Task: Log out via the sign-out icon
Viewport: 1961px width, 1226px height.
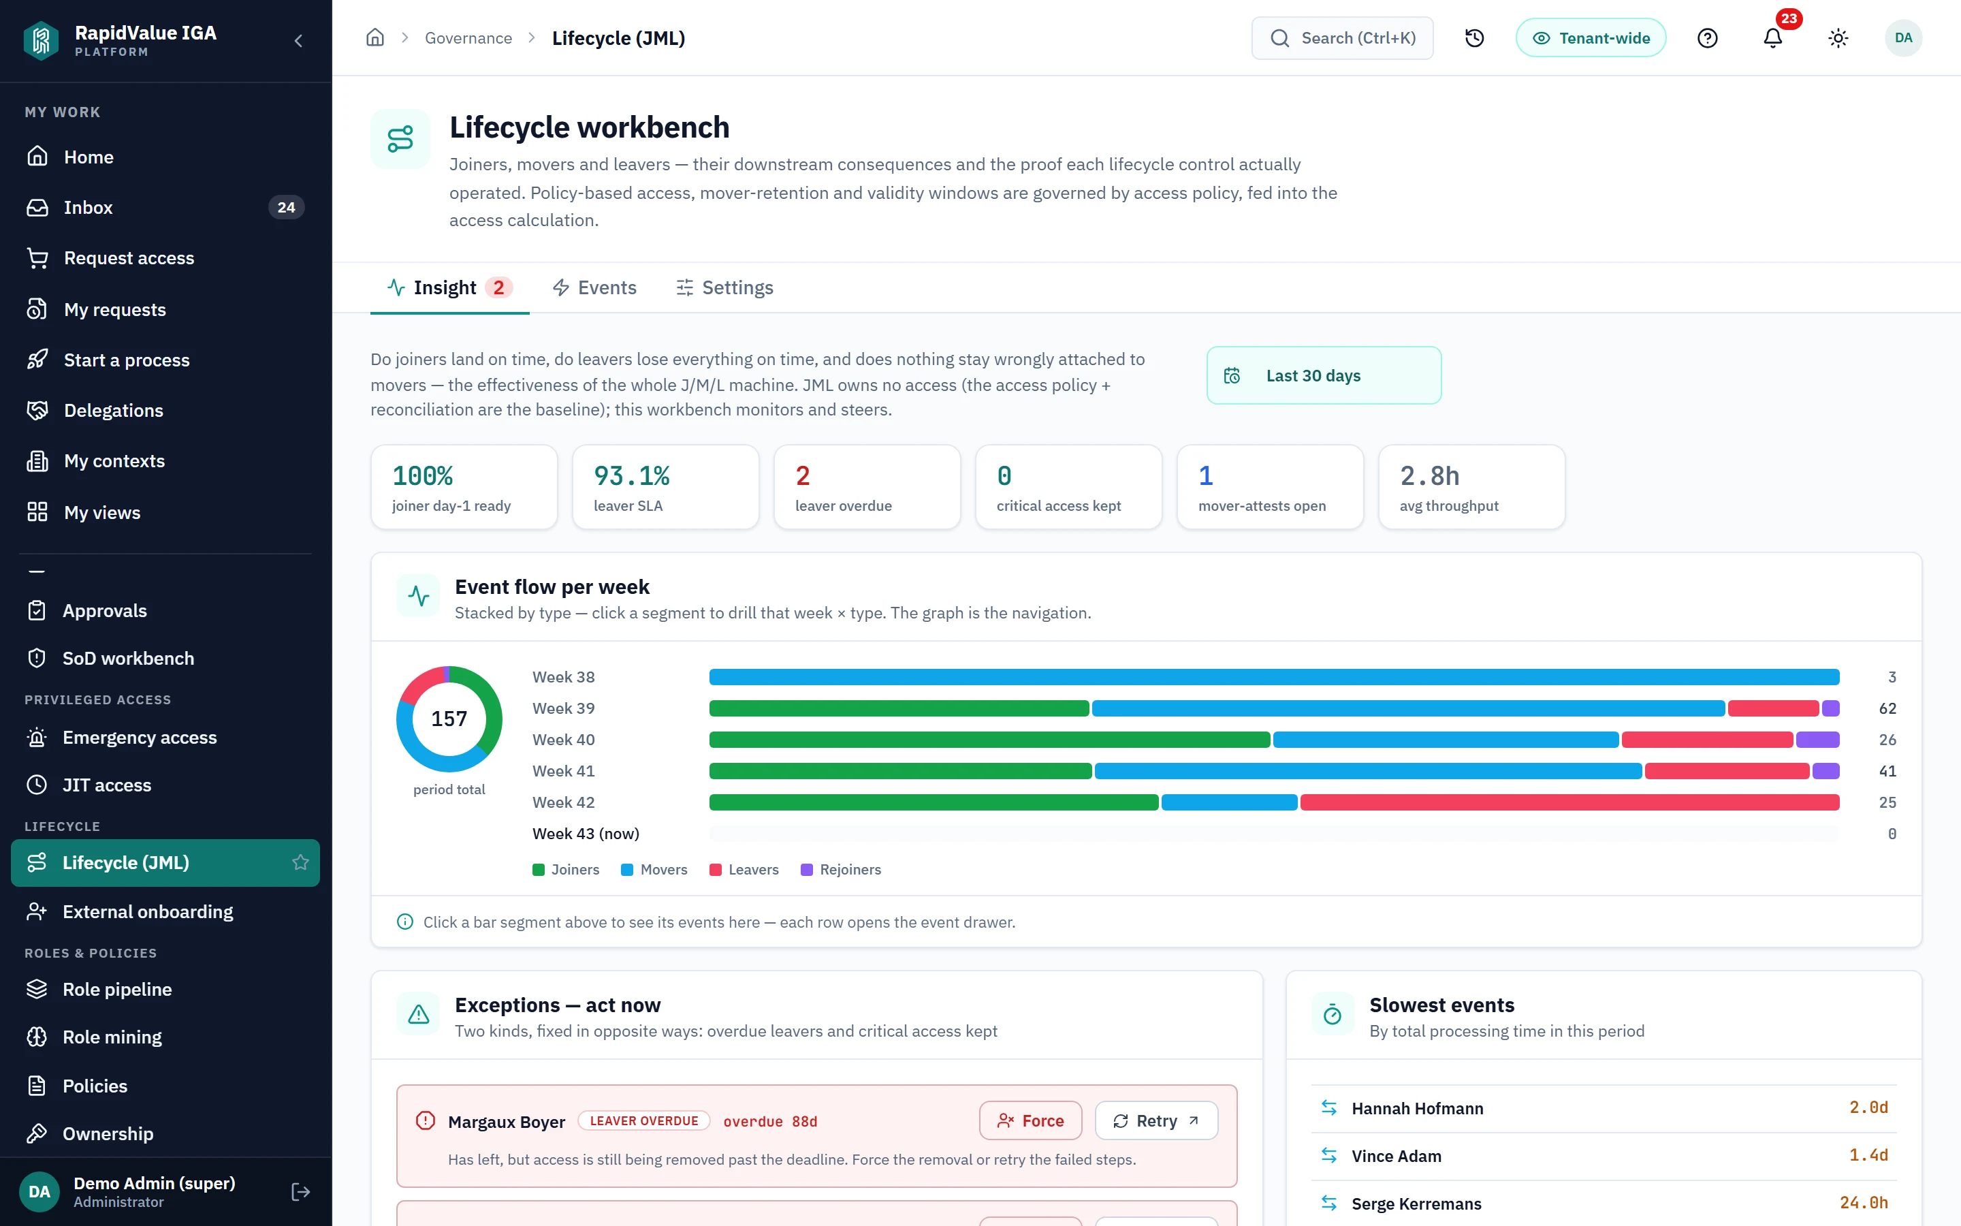Action: pos(301,1192)
